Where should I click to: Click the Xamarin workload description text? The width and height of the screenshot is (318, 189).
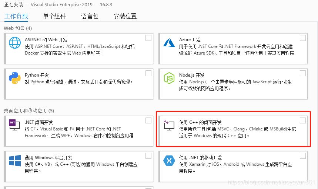pos(235,168)
